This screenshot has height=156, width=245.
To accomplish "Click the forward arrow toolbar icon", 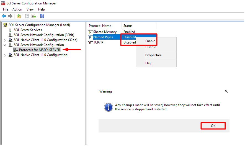I will (x=10, y=16).
